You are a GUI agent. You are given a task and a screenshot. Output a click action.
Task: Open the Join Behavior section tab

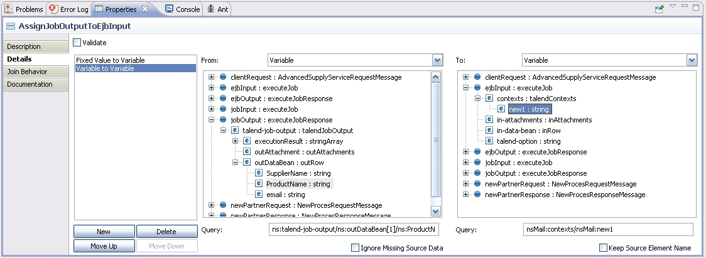pyautogui.click(x=27, y=72)
